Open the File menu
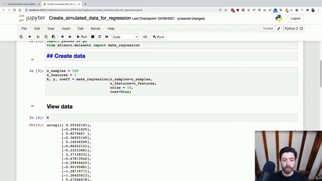The width and height of the screenshot is (322, 181). tap(24, 29)
